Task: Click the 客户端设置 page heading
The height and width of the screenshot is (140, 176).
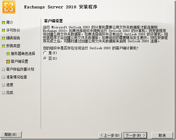Action: (x=53, y=21)
